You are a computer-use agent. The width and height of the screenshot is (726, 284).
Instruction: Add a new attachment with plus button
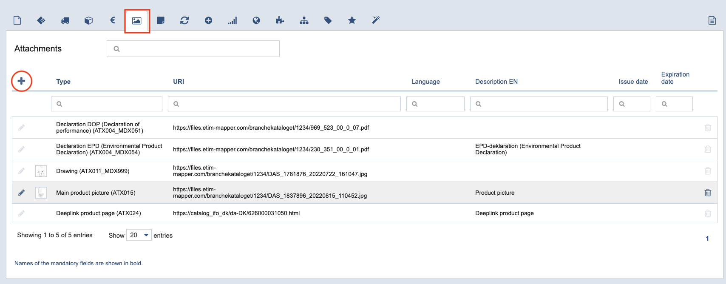coord(21,81)
